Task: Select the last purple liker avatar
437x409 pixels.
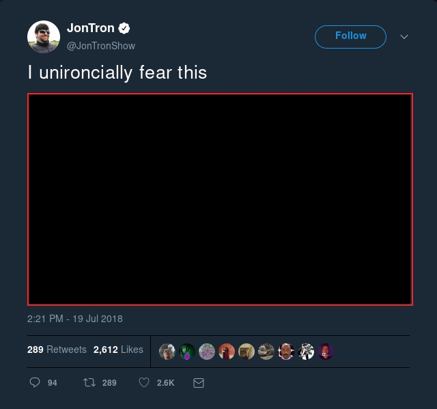Action: [x=326, y=352]
